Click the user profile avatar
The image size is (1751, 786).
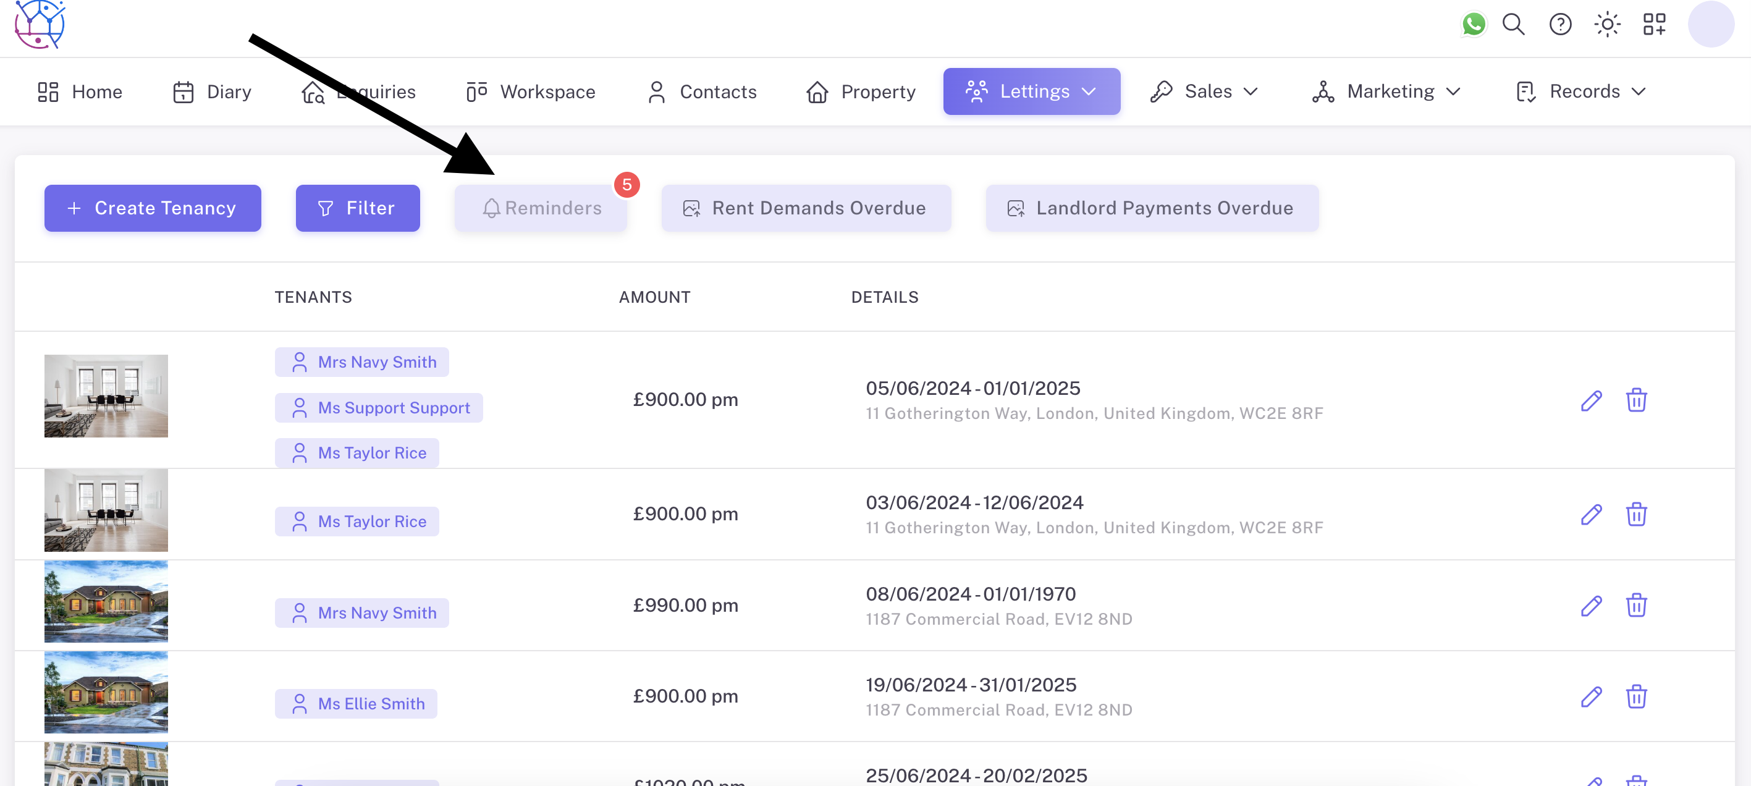tap(1710, 25)
